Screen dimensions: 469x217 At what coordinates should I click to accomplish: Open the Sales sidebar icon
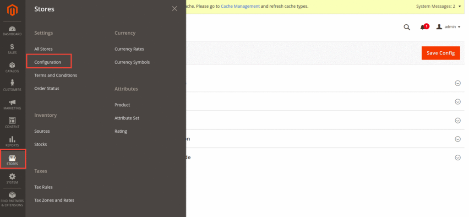[x=12, y=49]
